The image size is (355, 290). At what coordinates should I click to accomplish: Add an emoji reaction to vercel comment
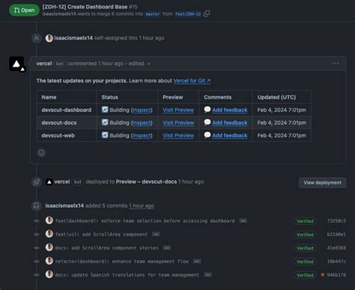[x=41, y=152]
